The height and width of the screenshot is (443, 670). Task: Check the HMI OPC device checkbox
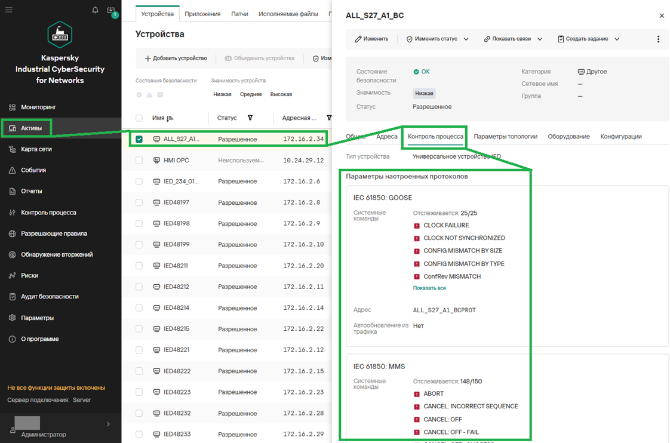click(x=139, y=160)
